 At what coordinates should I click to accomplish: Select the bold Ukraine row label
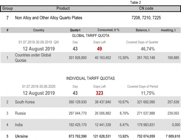click(x=21, y=136)
